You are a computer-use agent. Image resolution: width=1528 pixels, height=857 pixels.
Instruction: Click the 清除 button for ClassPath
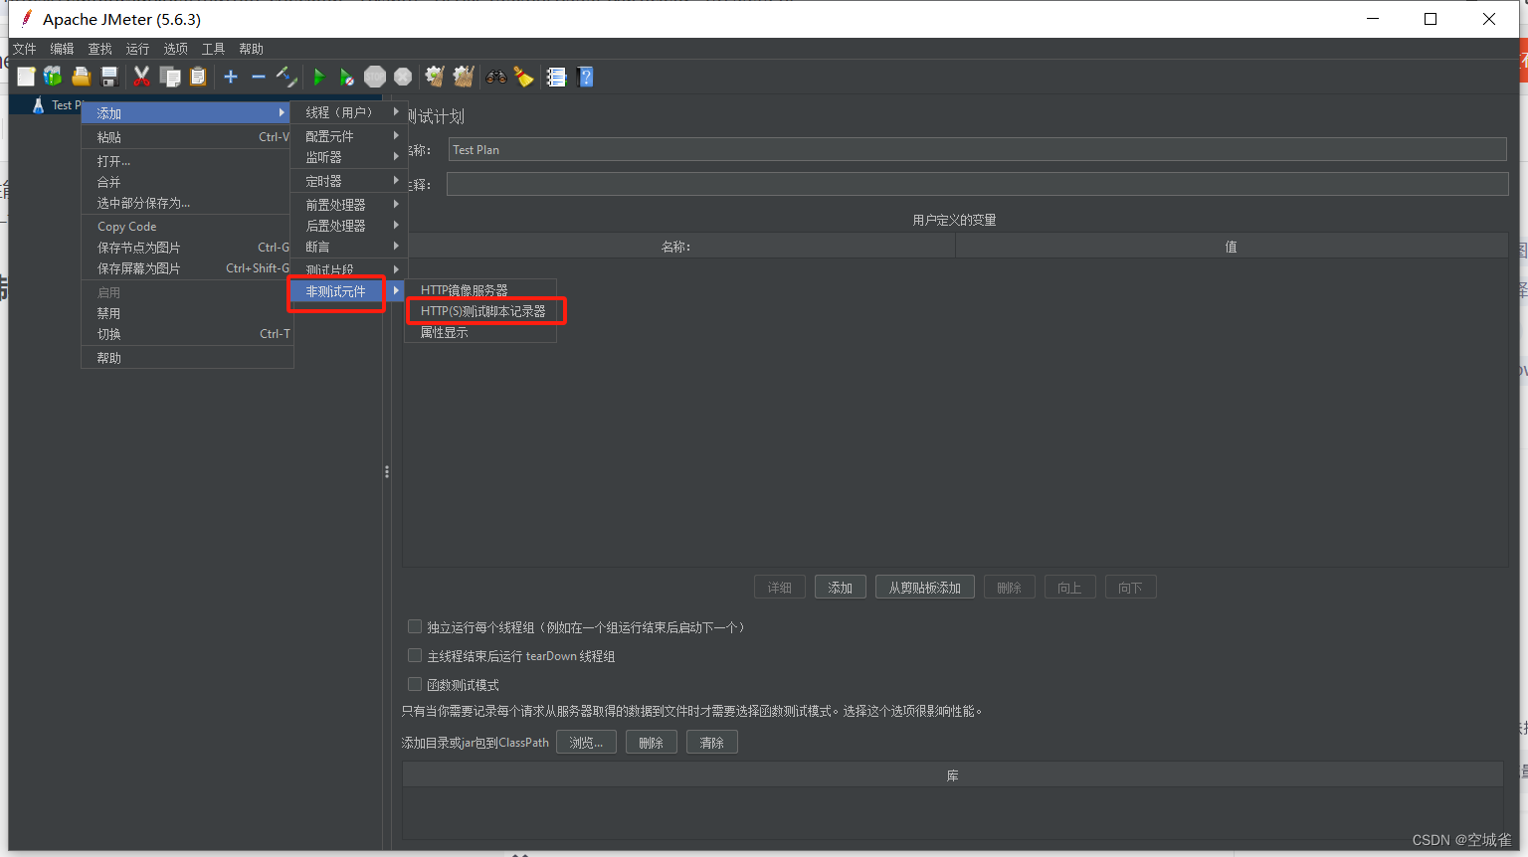pos(711,743)
